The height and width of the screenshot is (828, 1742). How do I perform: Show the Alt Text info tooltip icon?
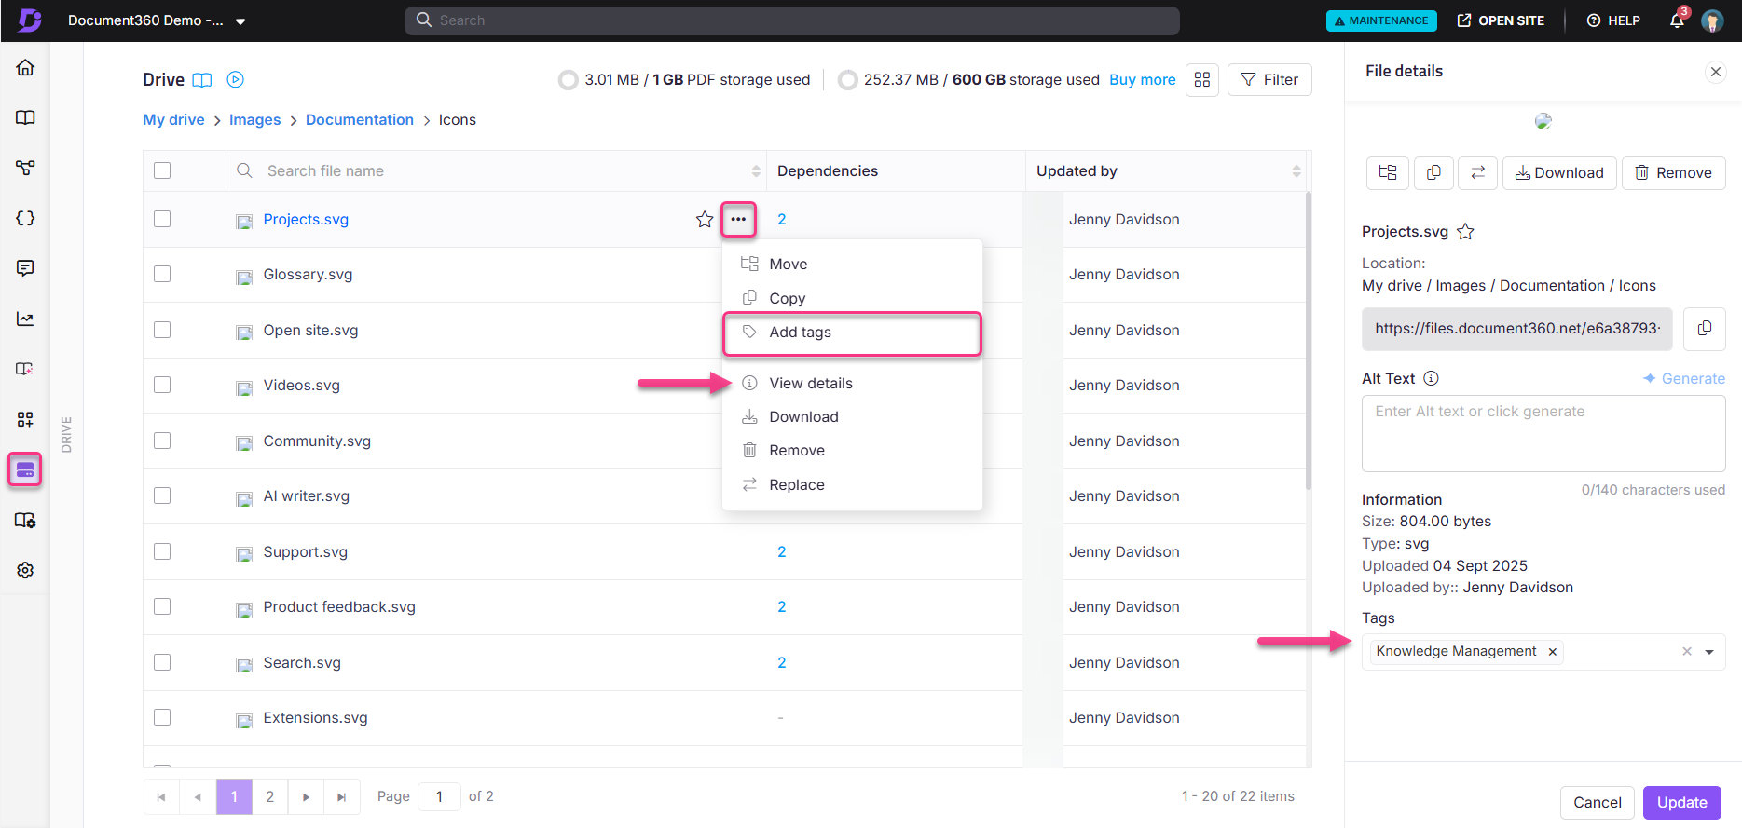click(x=1432, y=378)
